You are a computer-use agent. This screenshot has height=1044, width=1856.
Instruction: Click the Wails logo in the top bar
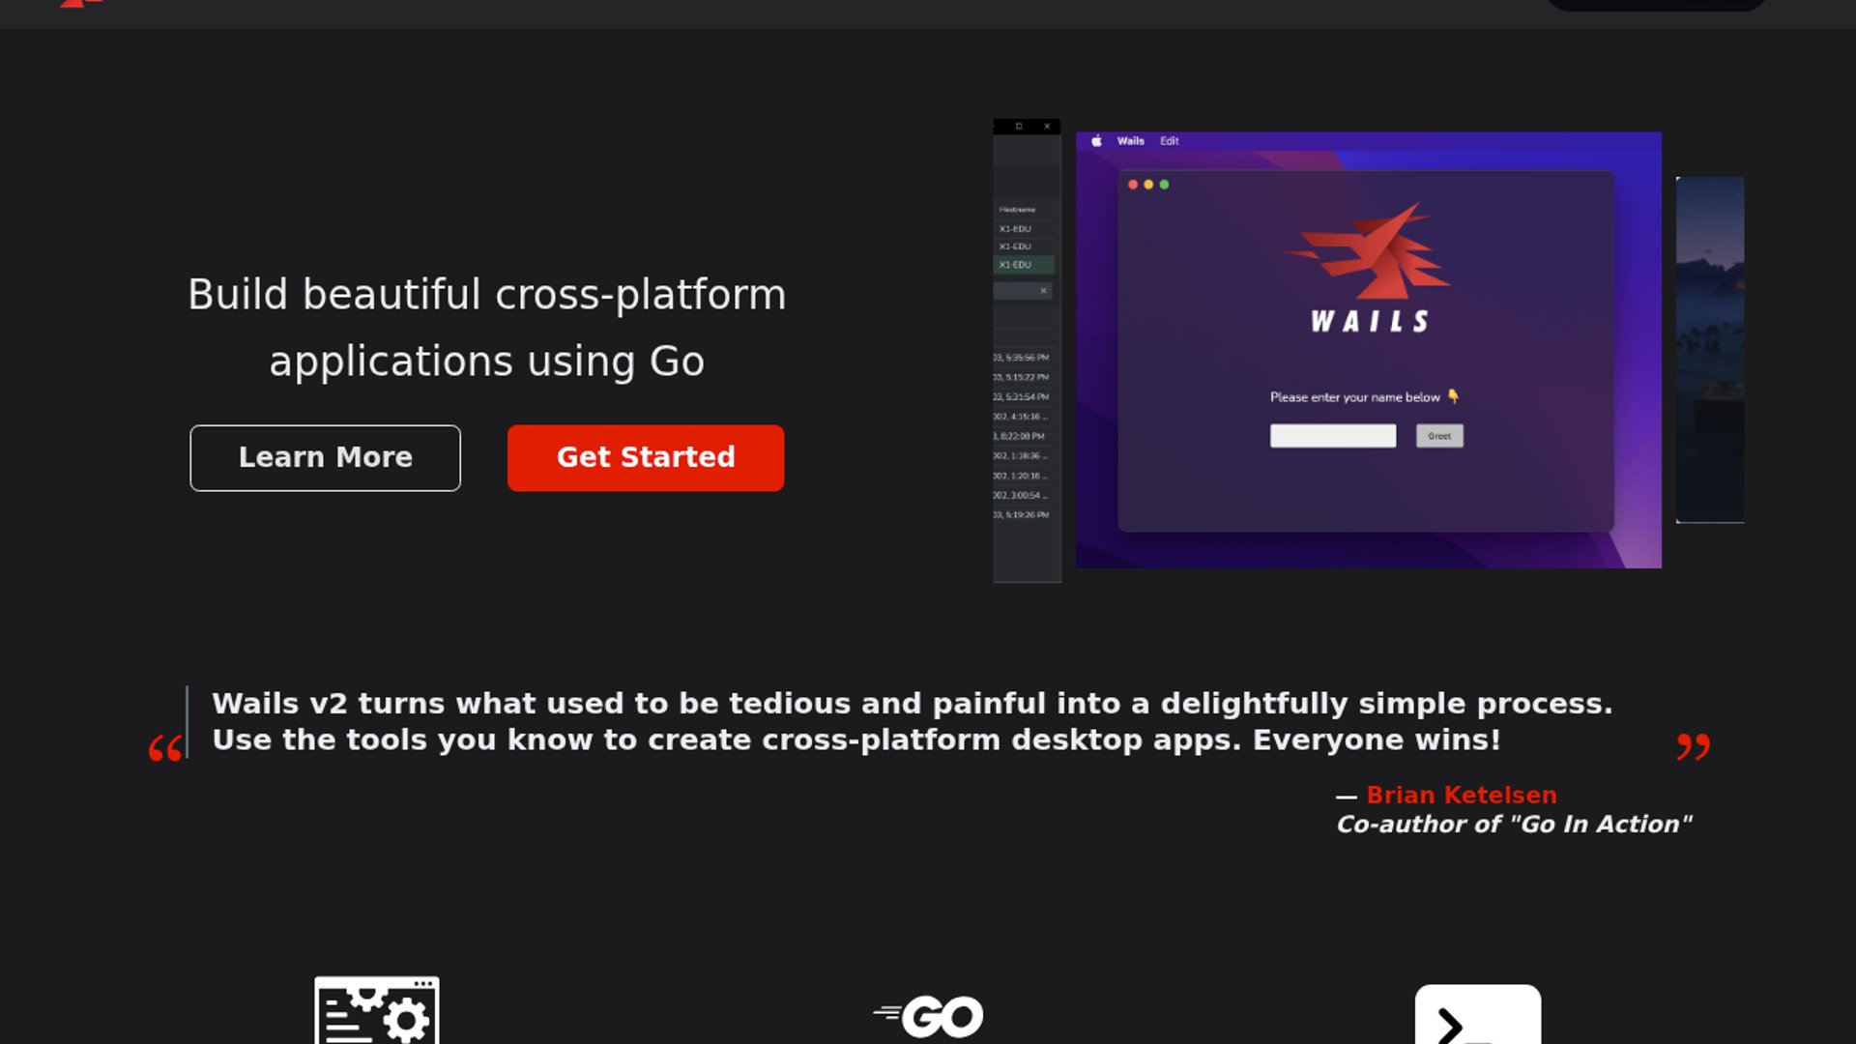point(81,3)
